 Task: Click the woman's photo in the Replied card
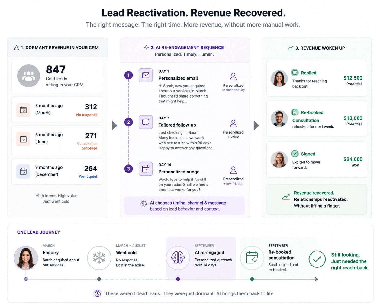(279, 79)
